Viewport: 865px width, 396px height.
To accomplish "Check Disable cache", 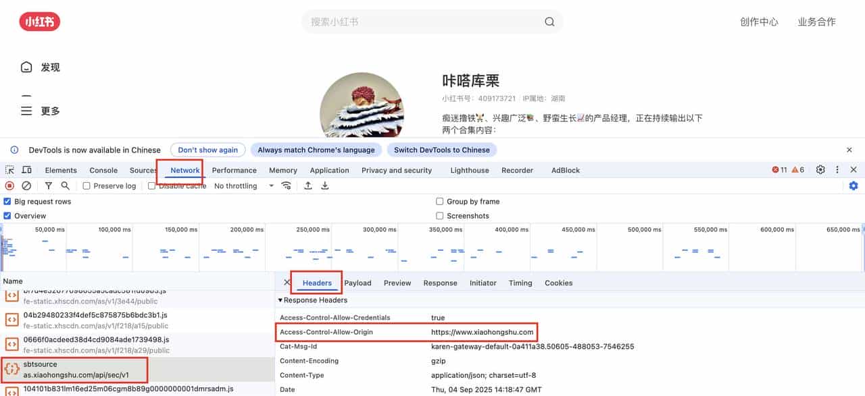I will pos(151,186).
